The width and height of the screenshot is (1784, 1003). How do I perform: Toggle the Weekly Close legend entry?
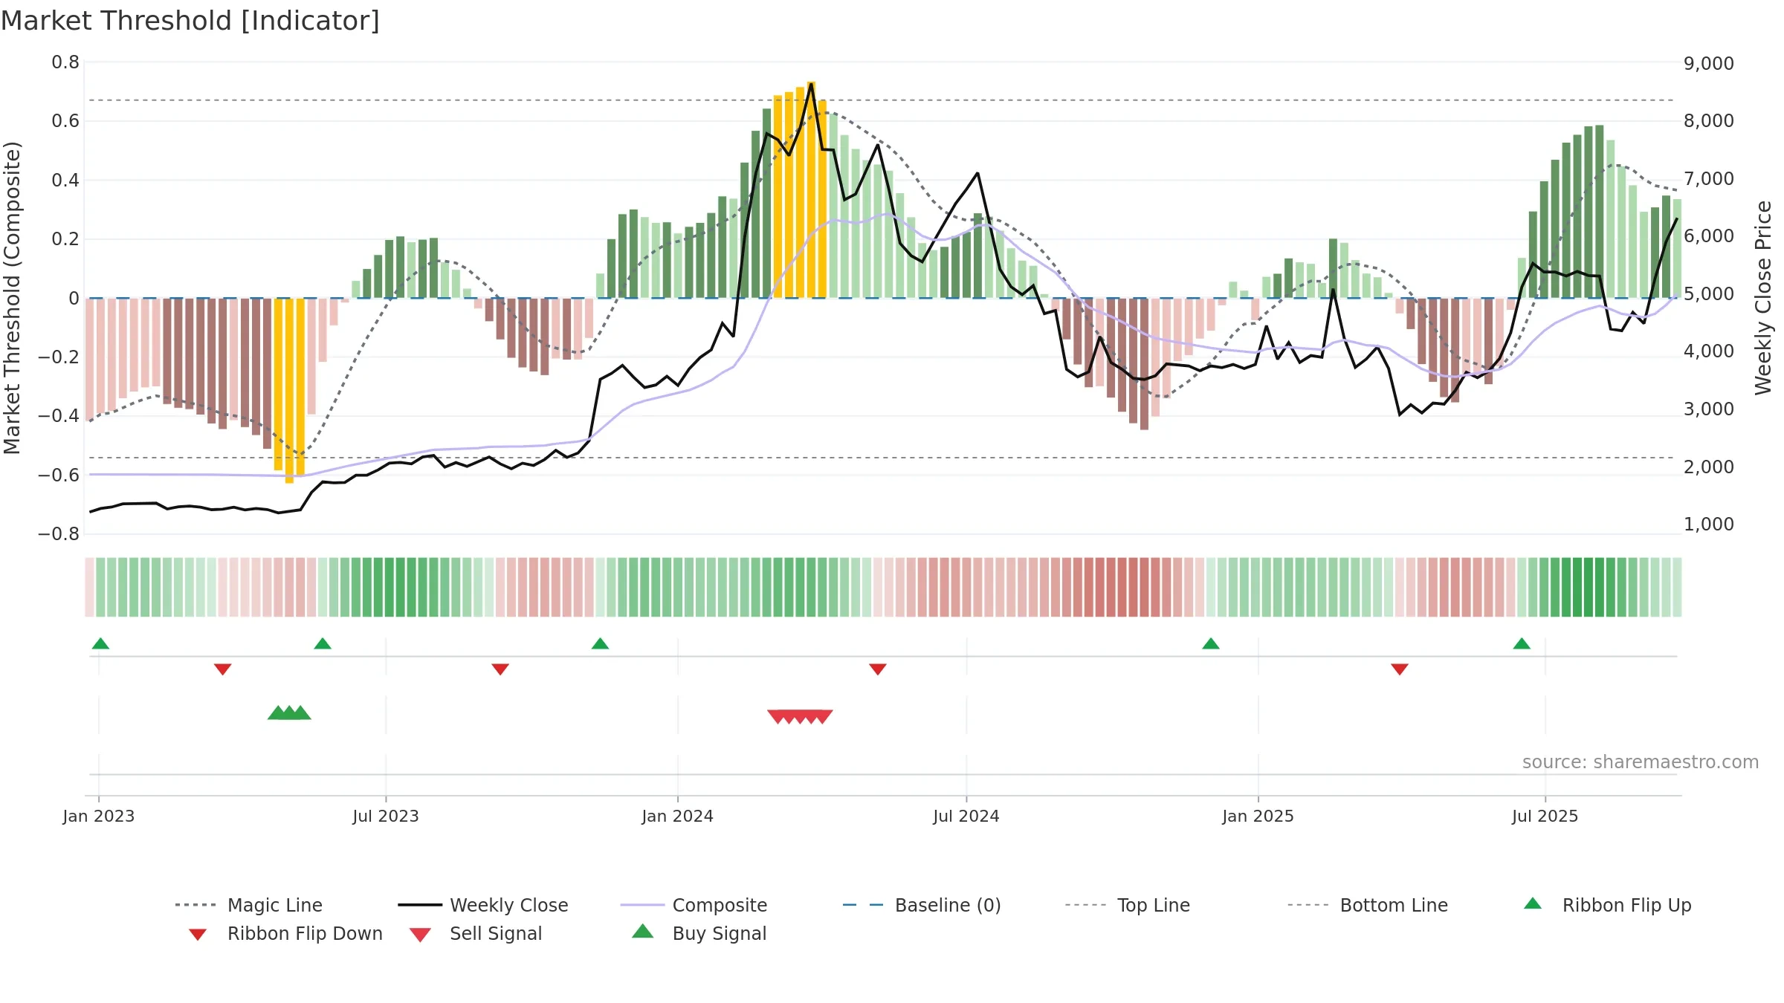(483, 905)
